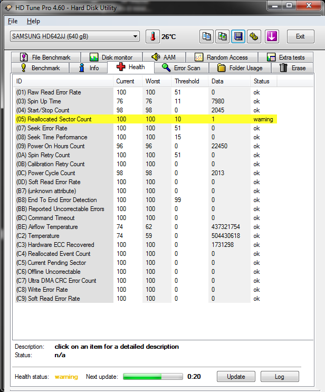The width and height of the screenshot is (325, 392).
Task: Copy info to clipboard icon
Action: point(206,36)
